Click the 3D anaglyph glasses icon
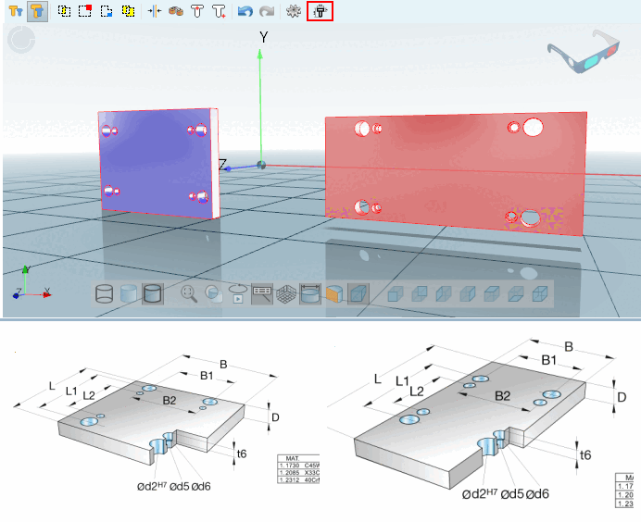 pyautogui.click(x=584, y=52)
